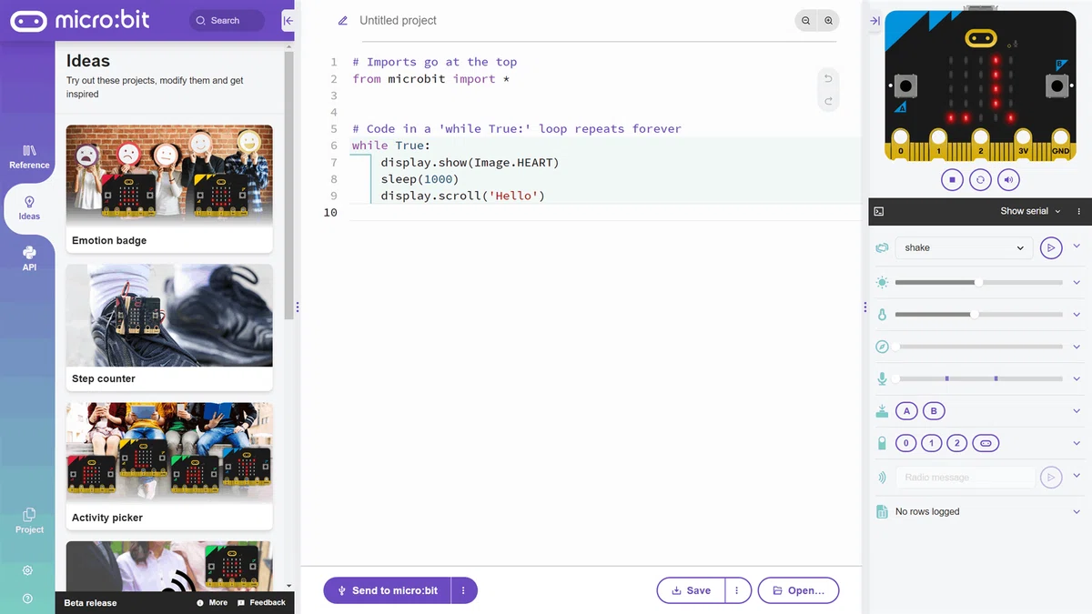The width and height of the screenshot is (1092, 614).
Task: Click the Open... button
Action: pos(798,590)
